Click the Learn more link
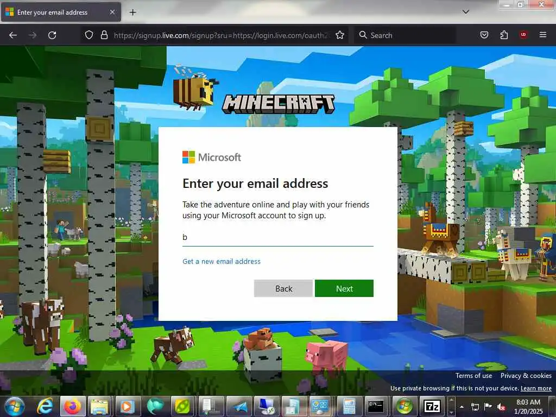 (536, 388)
